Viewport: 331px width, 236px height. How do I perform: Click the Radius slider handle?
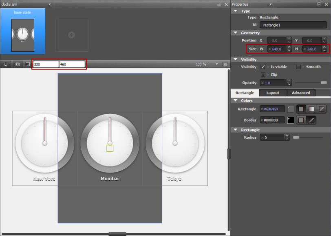click(296, 138)
